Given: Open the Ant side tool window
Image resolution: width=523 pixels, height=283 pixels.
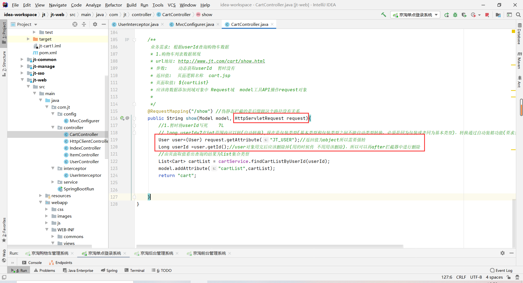Looking at the screenshot, I should coord(519,81).
